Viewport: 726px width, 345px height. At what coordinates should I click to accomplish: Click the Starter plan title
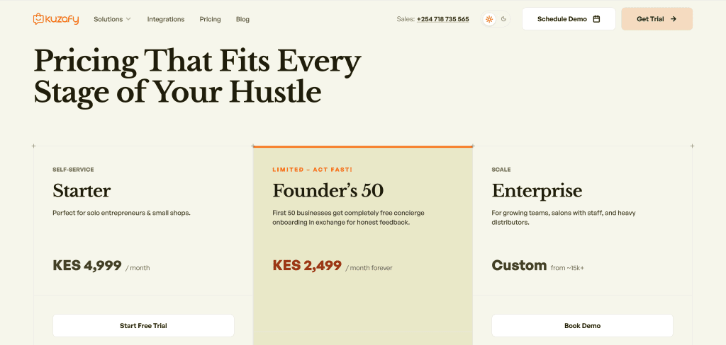click(x=82, y=190)
